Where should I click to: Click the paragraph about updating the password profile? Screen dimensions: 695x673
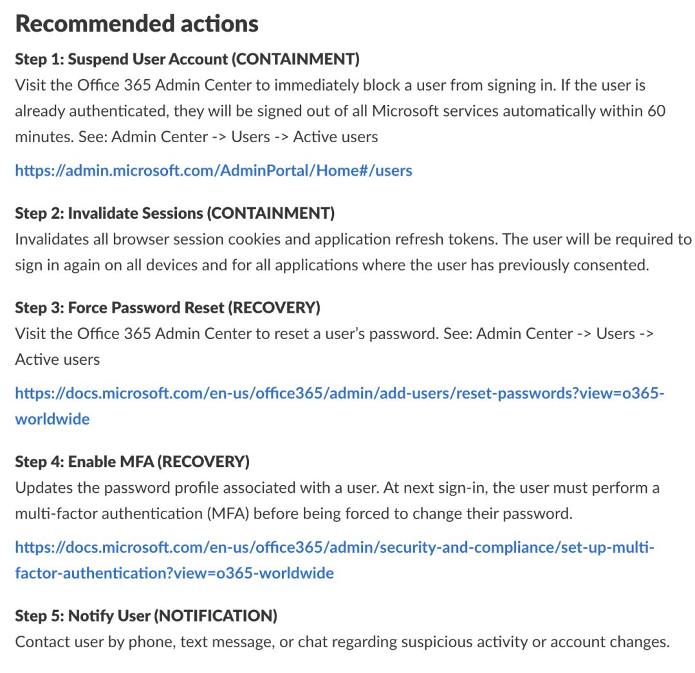click(x=337, y=501)
